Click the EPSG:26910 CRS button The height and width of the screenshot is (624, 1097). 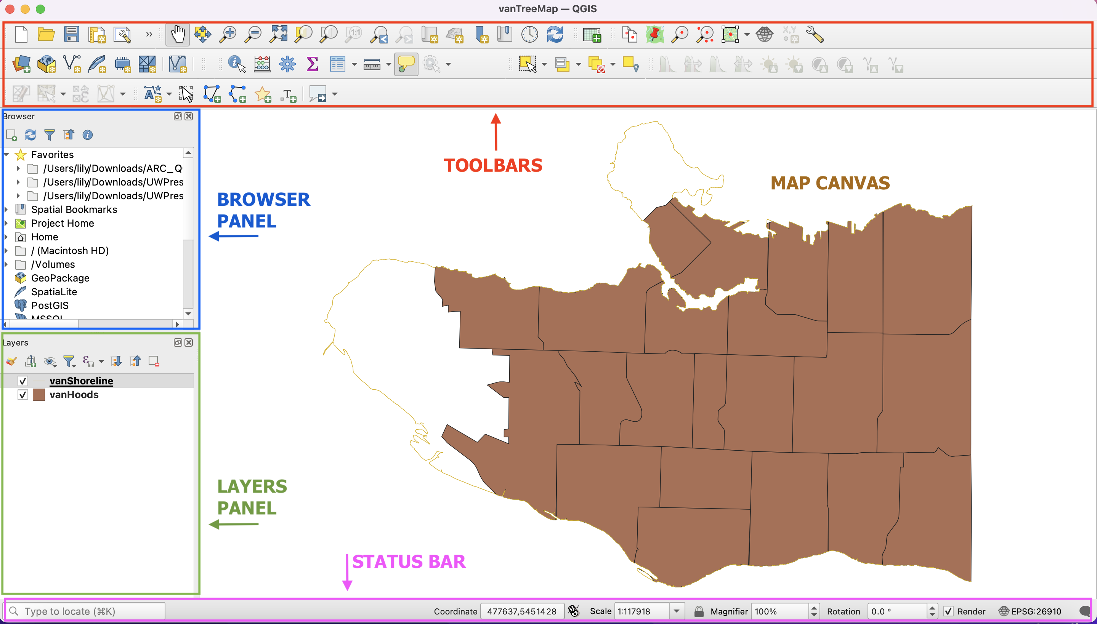pos(1030,611)
